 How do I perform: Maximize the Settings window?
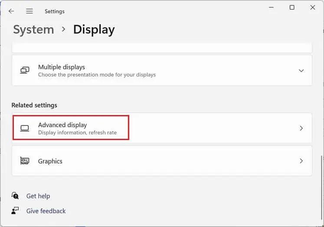coord(292,8)
